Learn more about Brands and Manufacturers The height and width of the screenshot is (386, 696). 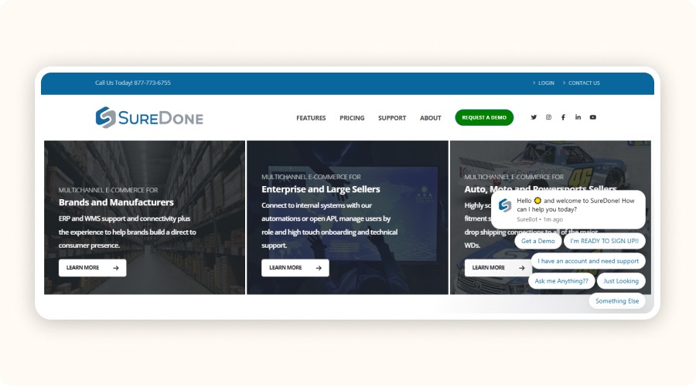click(92, 268)
